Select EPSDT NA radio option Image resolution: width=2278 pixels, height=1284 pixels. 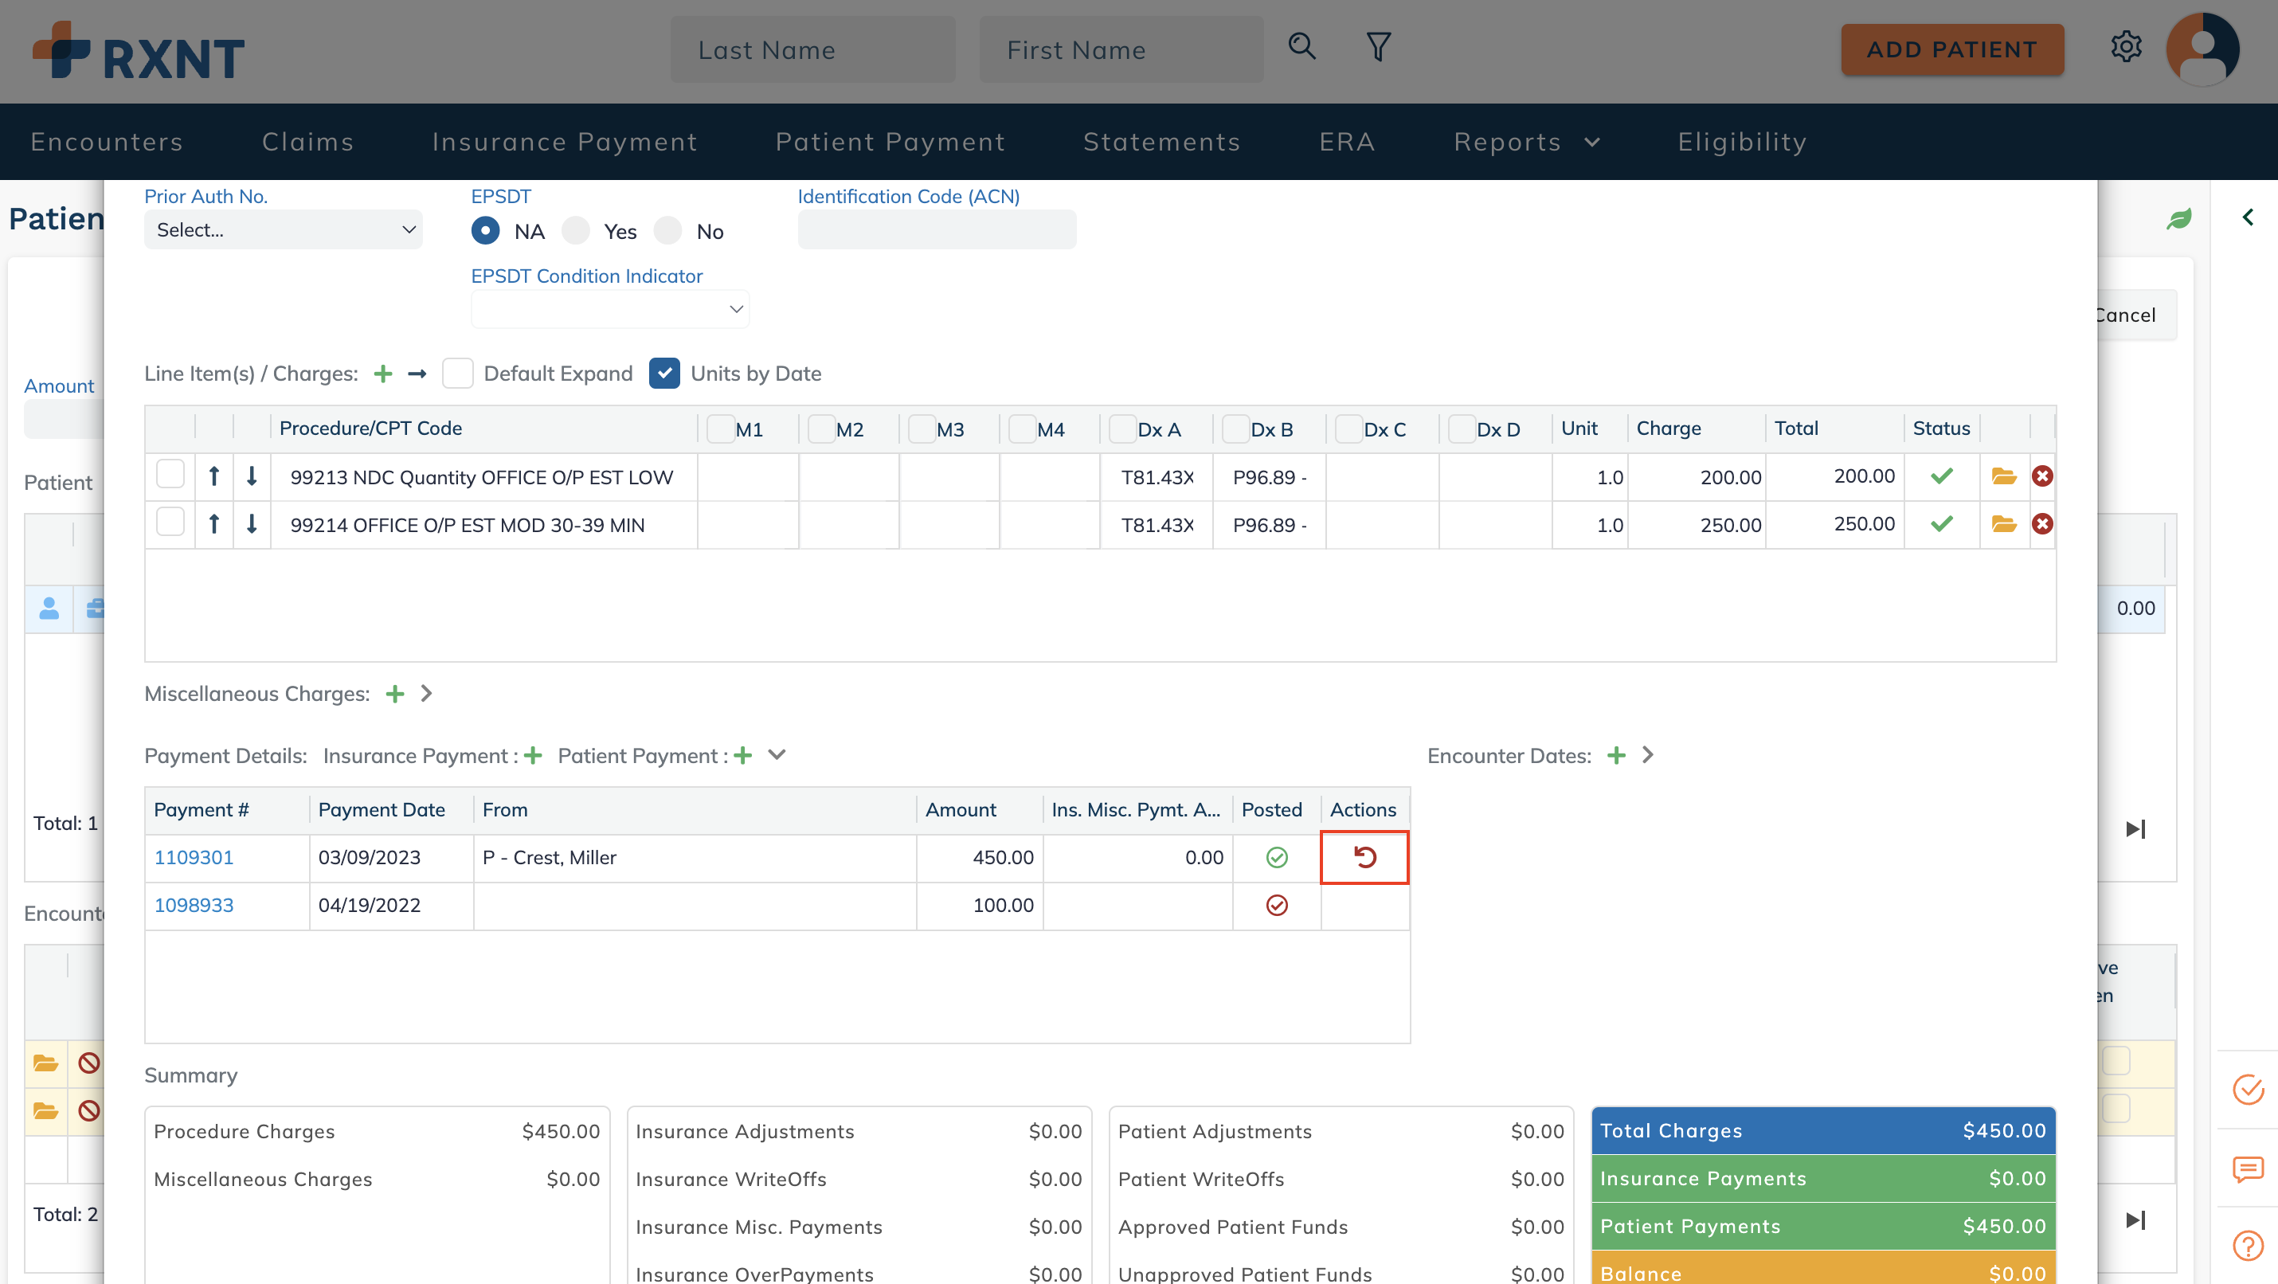tap(486, 231)
